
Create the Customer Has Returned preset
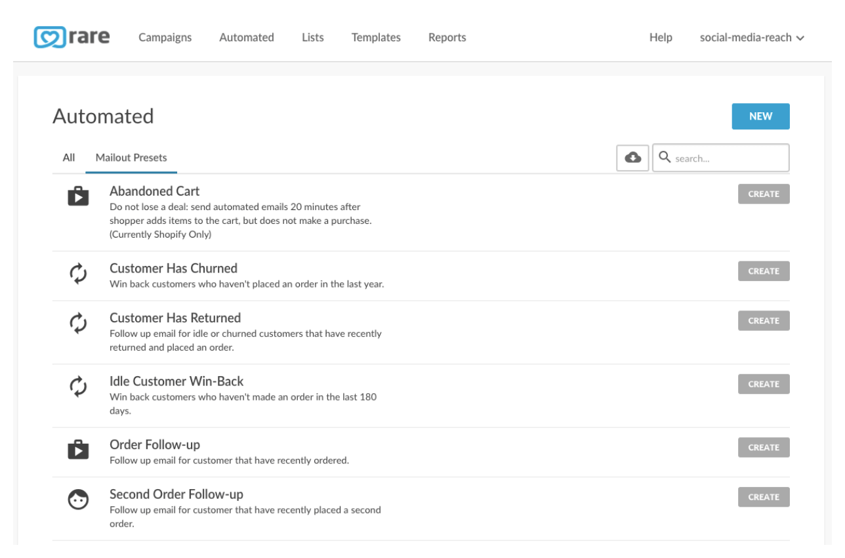[x=764, y=321]
